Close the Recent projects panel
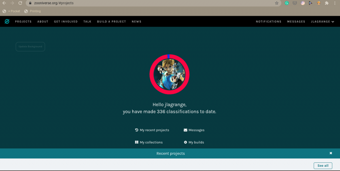340x171 pixels. tap(331, 153)
